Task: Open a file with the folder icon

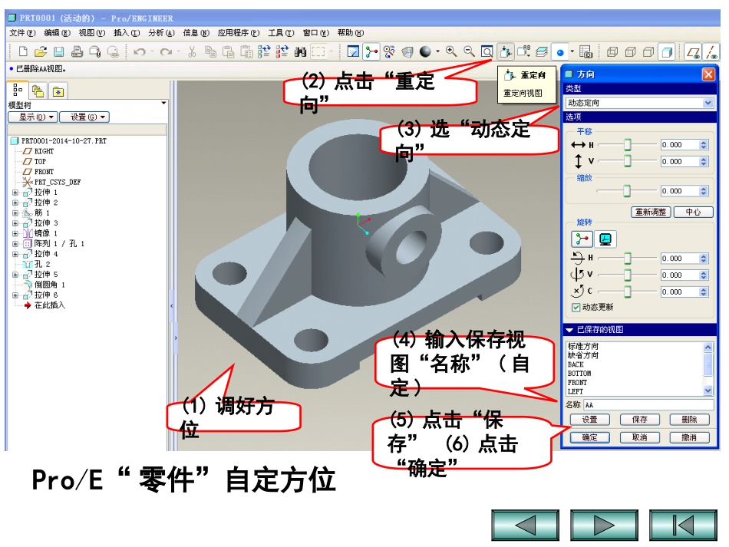Action: pos(41,51)
